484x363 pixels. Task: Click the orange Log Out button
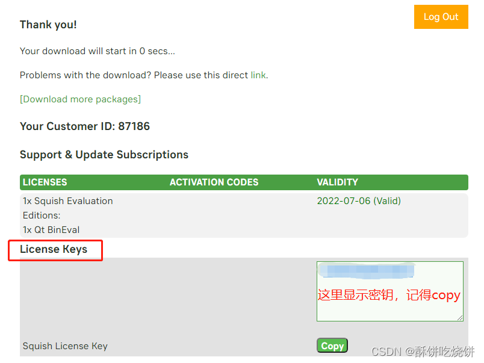pos(441,17)
